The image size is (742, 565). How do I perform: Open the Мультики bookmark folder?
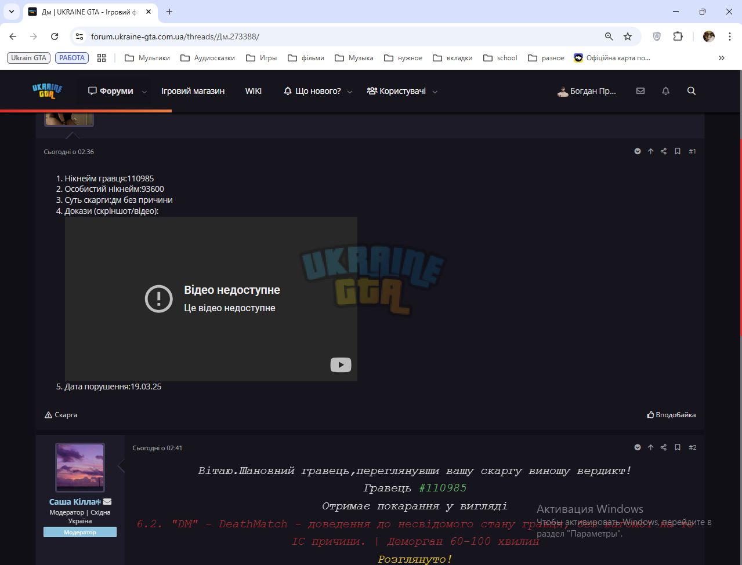pyautogui.click(x=147, y=58)
